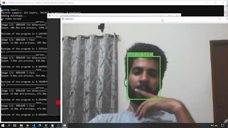The height and width of the screenshot is (128, 228).
Task: Click 'Speed: 11.0ms pre-process, 685.0ms' console line
Action: (24, 43)
